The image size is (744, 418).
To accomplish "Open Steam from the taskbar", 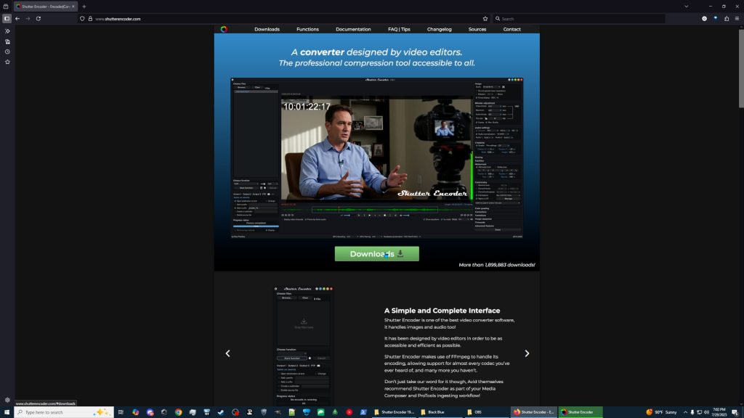I will coord(221,412).
